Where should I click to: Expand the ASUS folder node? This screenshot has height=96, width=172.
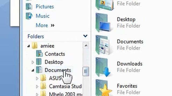(x=37, y=78)
